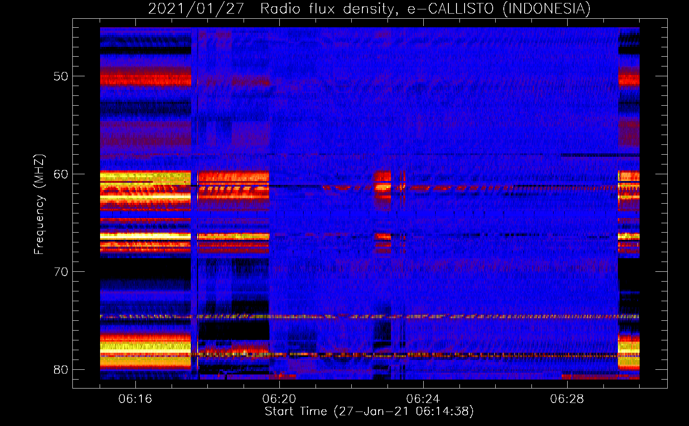The height and width of the screenshot is (426, 689).
Task: Click the date "2021/01/27" in the title
Action: 196,9
